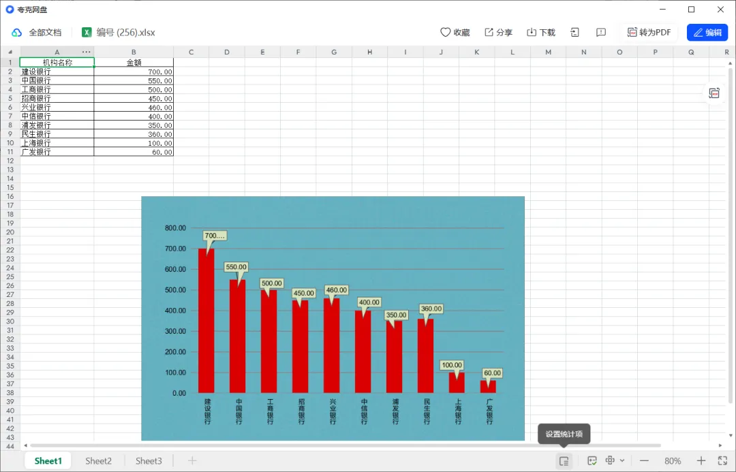Click the 80% zoom level value
The image size is (736, 472).
coord(673,460)
